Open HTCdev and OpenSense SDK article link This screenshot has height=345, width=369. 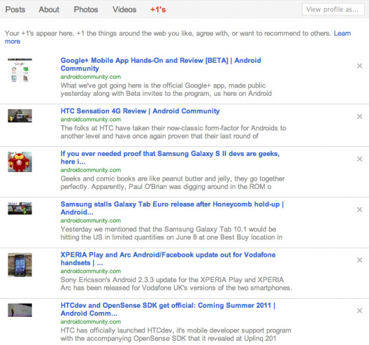click(168, 309)
